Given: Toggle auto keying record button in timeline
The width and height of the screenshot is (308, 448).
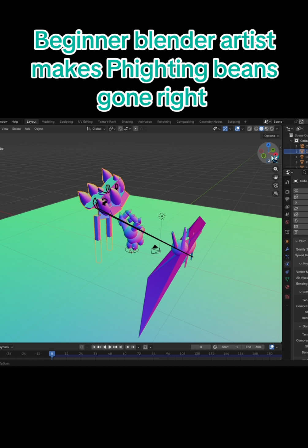Looking at the screenshot, I should point(82,347).
